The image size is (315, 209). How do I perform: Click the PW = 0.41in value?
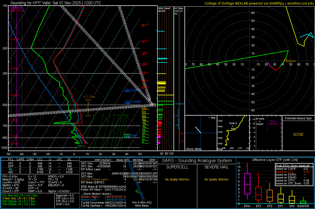10,177
